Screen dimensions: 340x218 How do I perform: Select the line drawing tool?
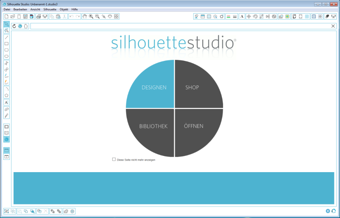tap(6, 37)
